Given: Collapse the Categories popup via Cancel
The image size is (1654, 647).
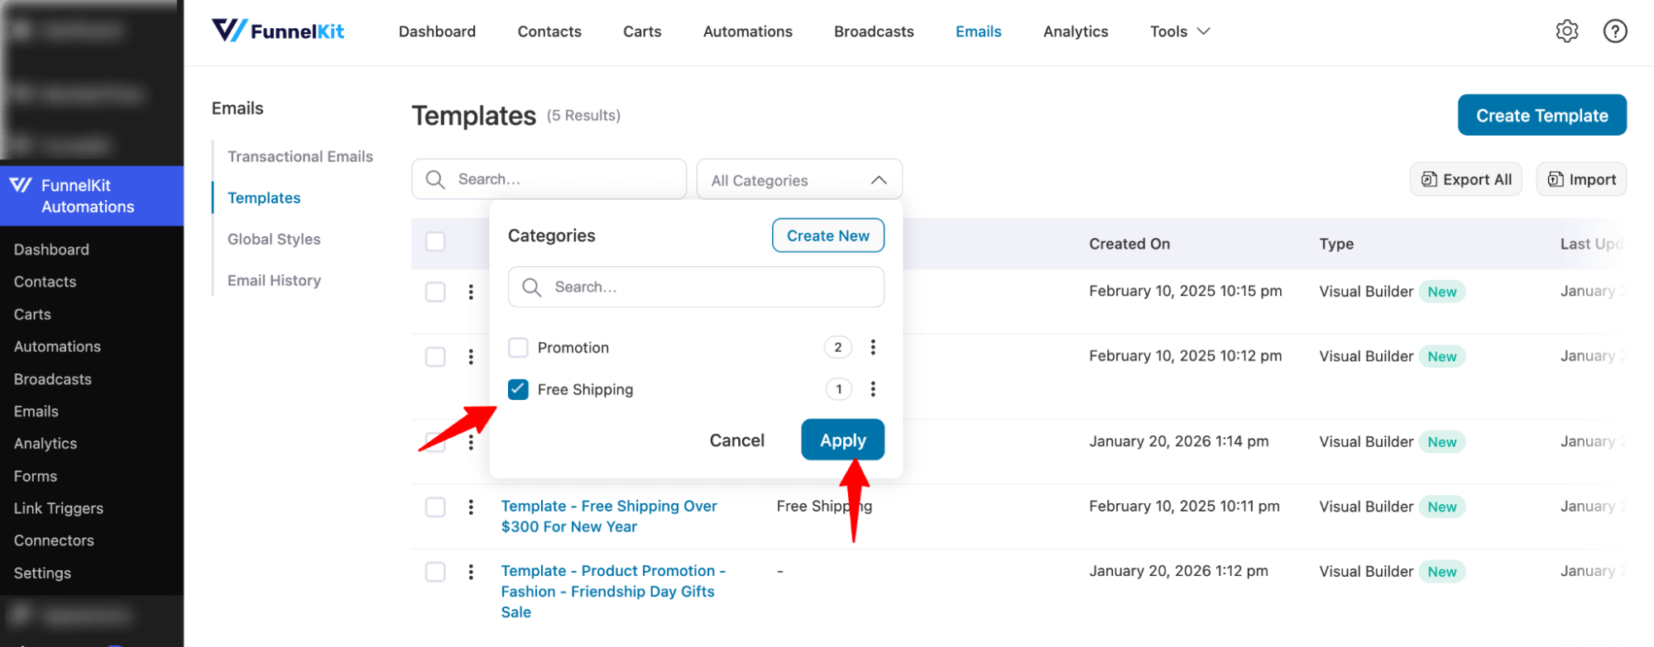Looking at the screenshot, I should [x=736, y=440].
